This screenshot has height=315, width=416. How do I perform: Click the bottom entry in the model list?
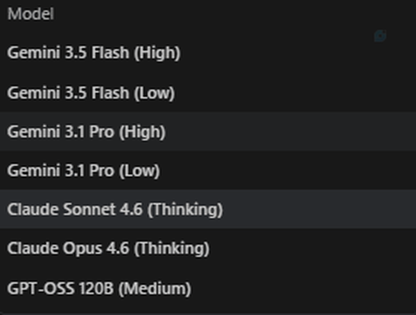pos(208,288)
